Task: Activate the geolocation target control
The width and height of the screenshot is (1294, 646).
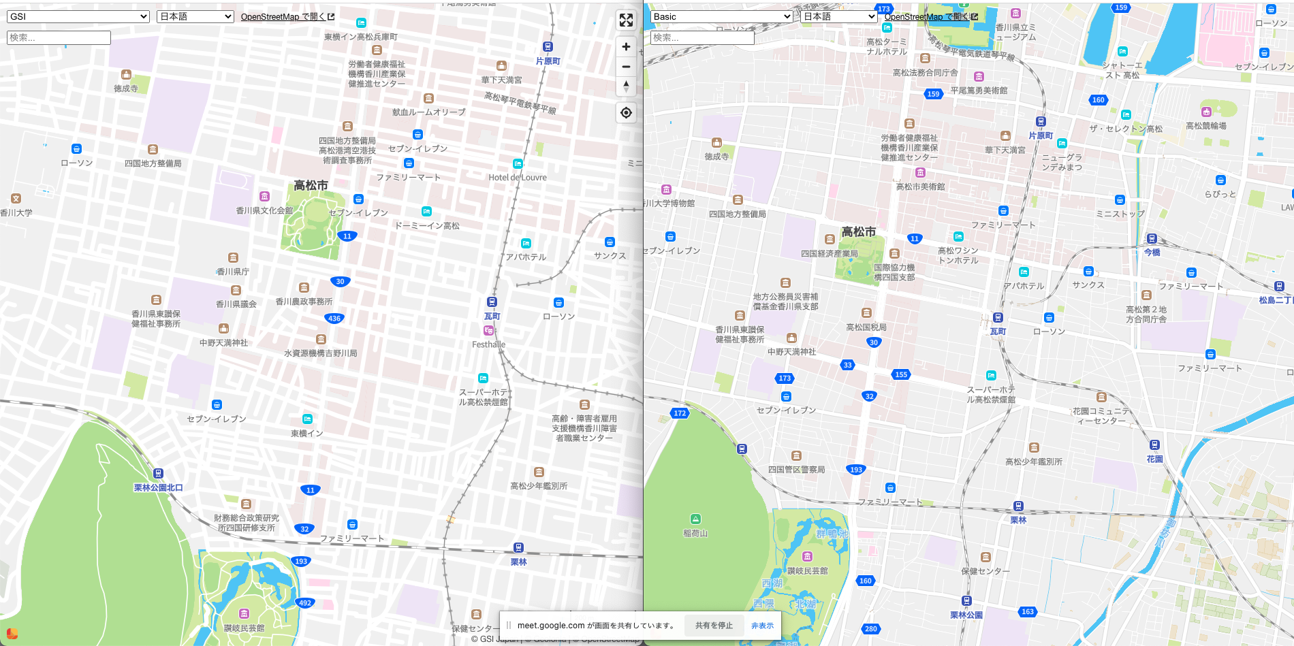Action: pyautogui.click(x=626, y=113)
